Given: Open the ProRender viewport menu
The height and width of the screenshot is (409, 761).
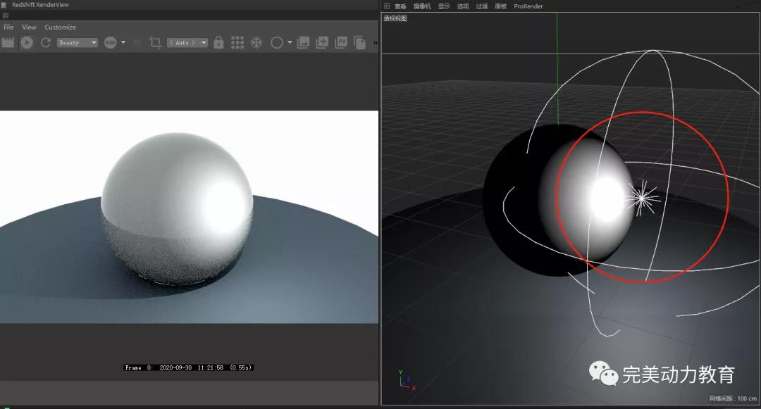Looking at the screenshot, I should [528, 6].
